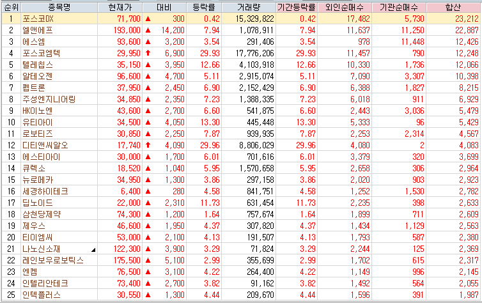Select stock 포스코DX
The height and width of the screenshot is (303, 482).
pyautogui.click(x=38, y=19)
